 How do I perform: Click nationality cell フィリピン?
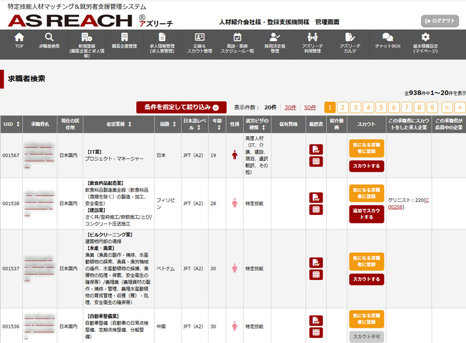[168, 203]
